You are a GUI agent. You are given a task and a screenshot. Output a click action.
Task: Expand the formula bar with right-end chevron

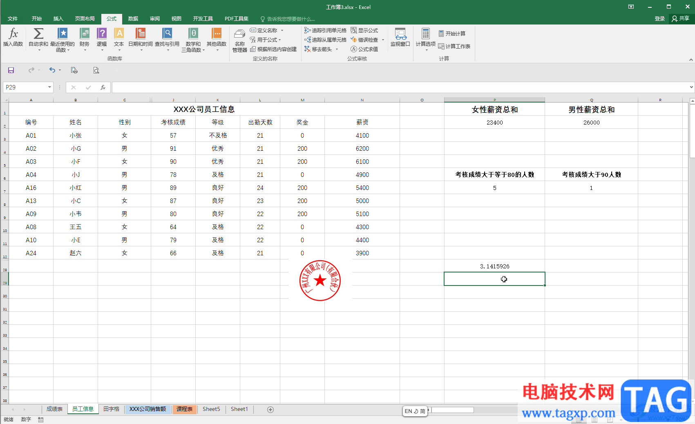point(691,87)
